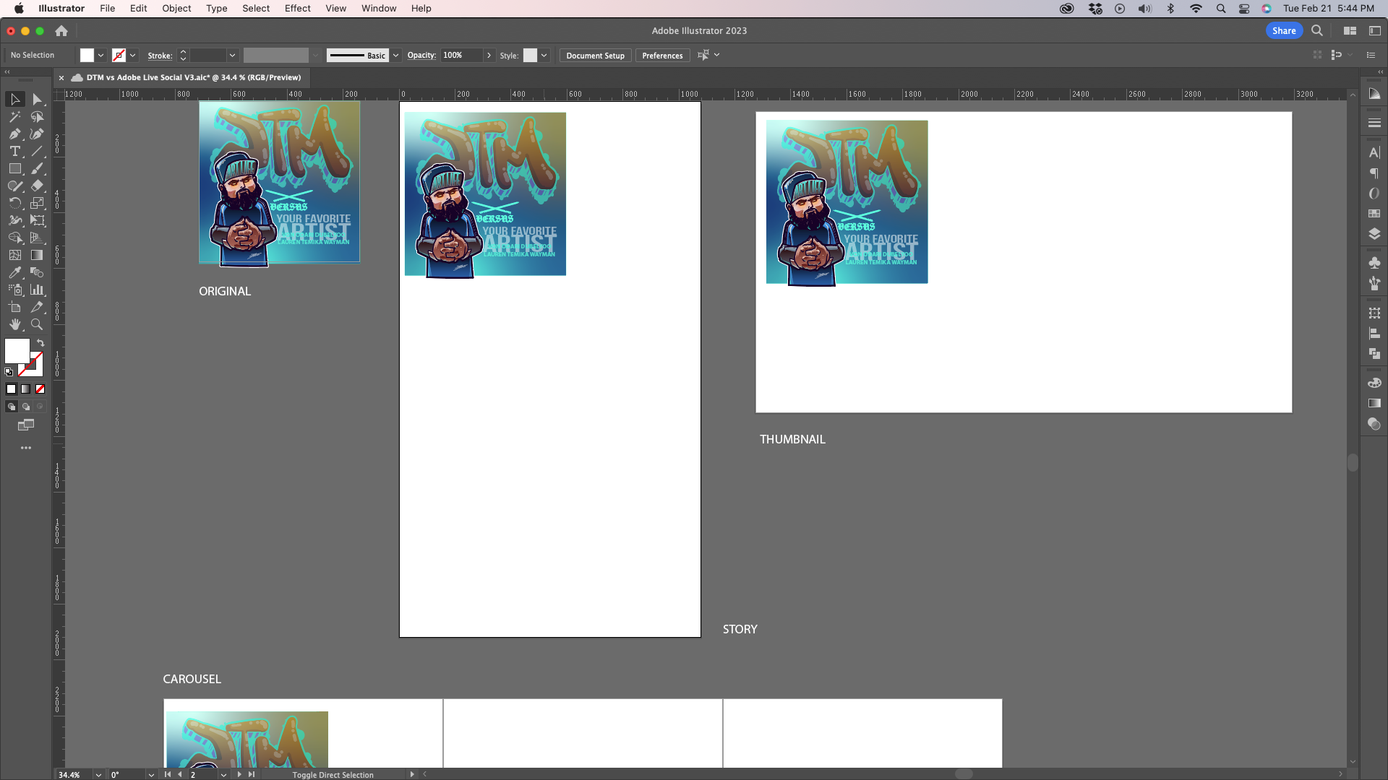The width and height of the screenshot is (1388, 780).
Task: Open Basic brush definition dropdown
Action: pyautogui.click(x=395, y=56)
